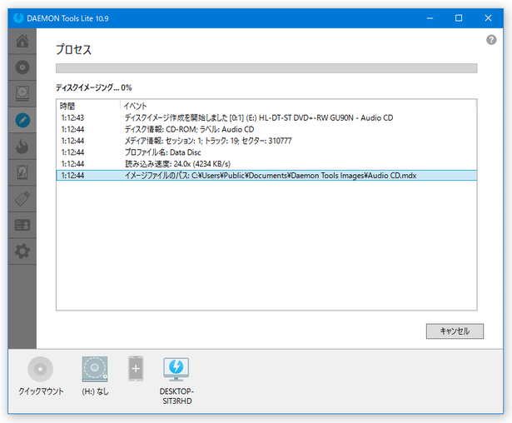The image size is (512, 423).
Task: Open the USB stick sidebar icon
Action: pos(22,199)
